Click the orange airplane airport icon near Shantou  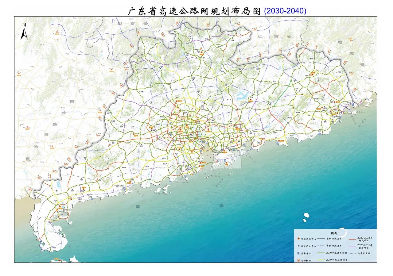pos(330,111)
